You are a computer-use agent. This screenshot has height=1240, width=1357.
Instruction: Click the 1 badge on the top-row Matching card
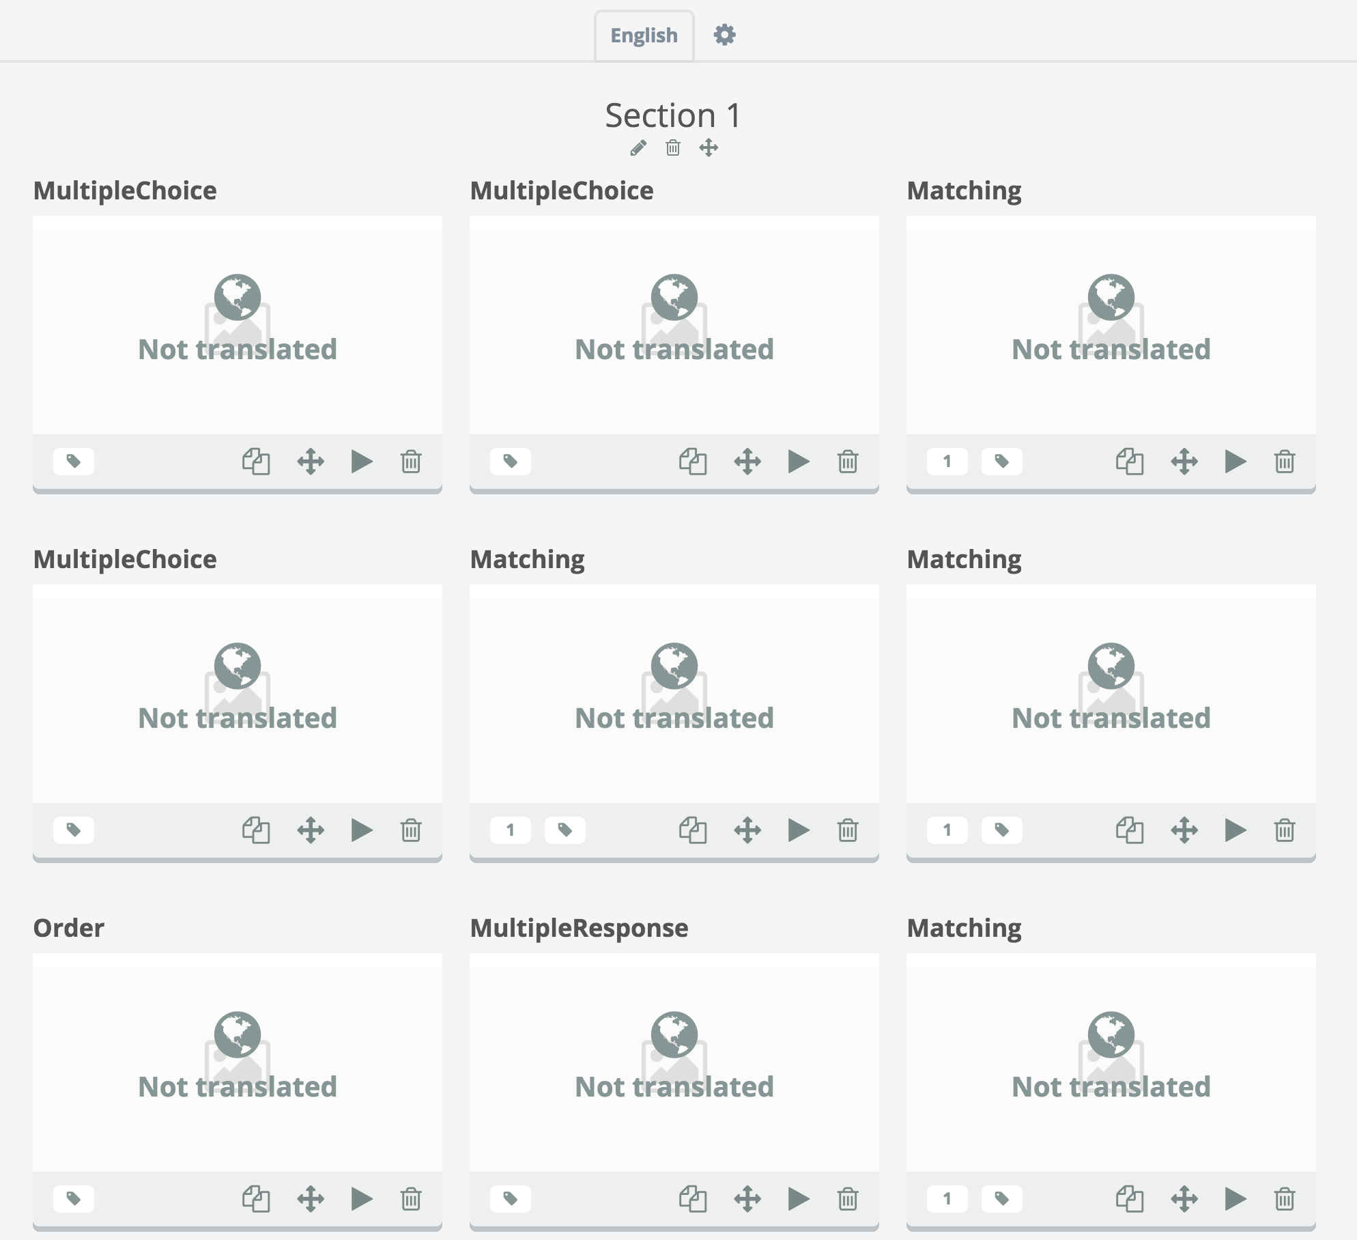pos(947,462)
